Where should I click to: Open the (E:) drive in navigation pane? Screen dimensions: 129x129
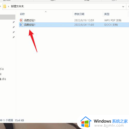pos(3,79)
